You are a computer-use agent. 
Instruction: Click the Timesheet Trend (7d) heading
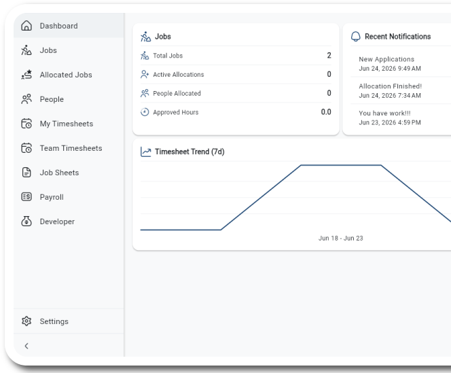190,152
